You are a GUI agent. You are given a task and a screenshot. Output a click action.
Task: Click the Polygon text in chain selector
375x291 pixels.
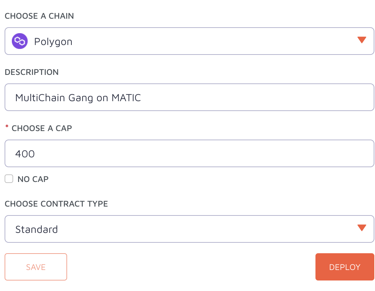point(53,42)
